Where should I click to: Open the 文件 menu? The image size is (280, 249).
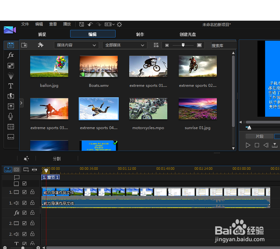[25, 24]
